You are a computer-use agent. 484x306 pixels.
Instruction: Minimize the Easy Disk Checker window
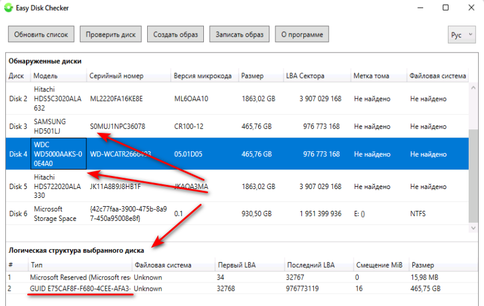420,8
